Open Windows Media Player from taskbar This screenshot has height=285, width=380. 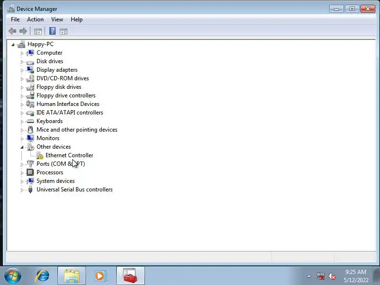[x=100, y=276]
